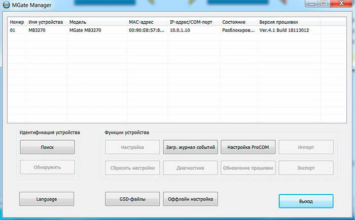Click Загр. журнал событий button
The image size is (355, 220).
point(190,147)
